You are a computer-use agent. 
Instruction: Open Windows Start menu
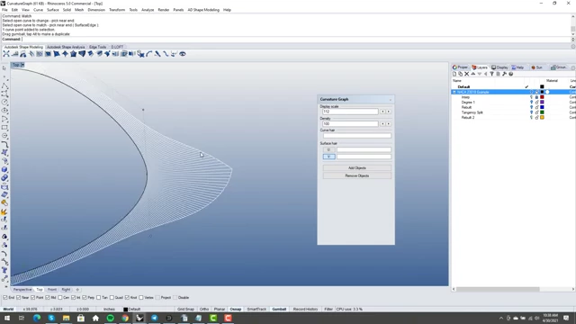7,318
